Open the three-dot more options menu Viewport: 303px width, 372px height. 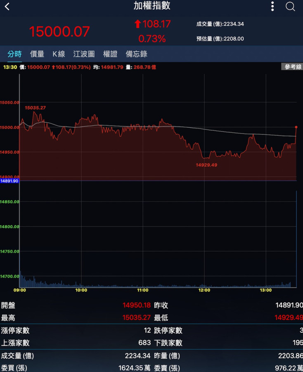click(x=272, y=6)
